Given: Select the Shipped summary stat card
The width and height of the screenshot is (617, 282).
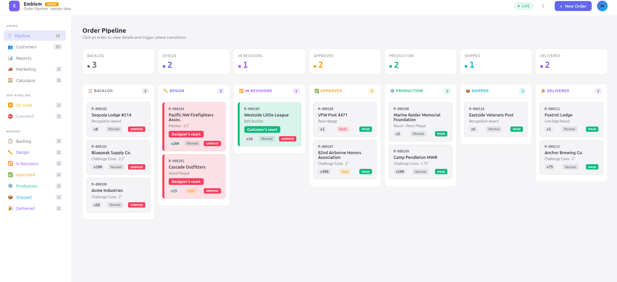Looking at the screenshot, I should point(496,61).
